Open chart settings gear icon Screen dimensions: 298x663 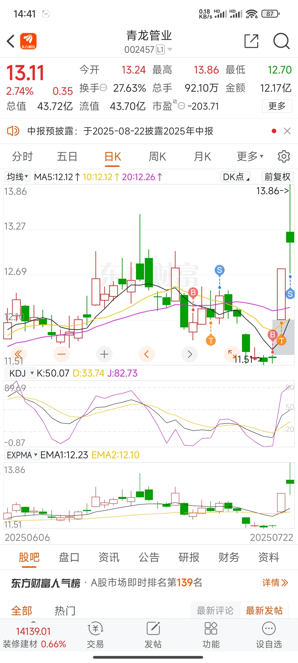coord(284,156)
